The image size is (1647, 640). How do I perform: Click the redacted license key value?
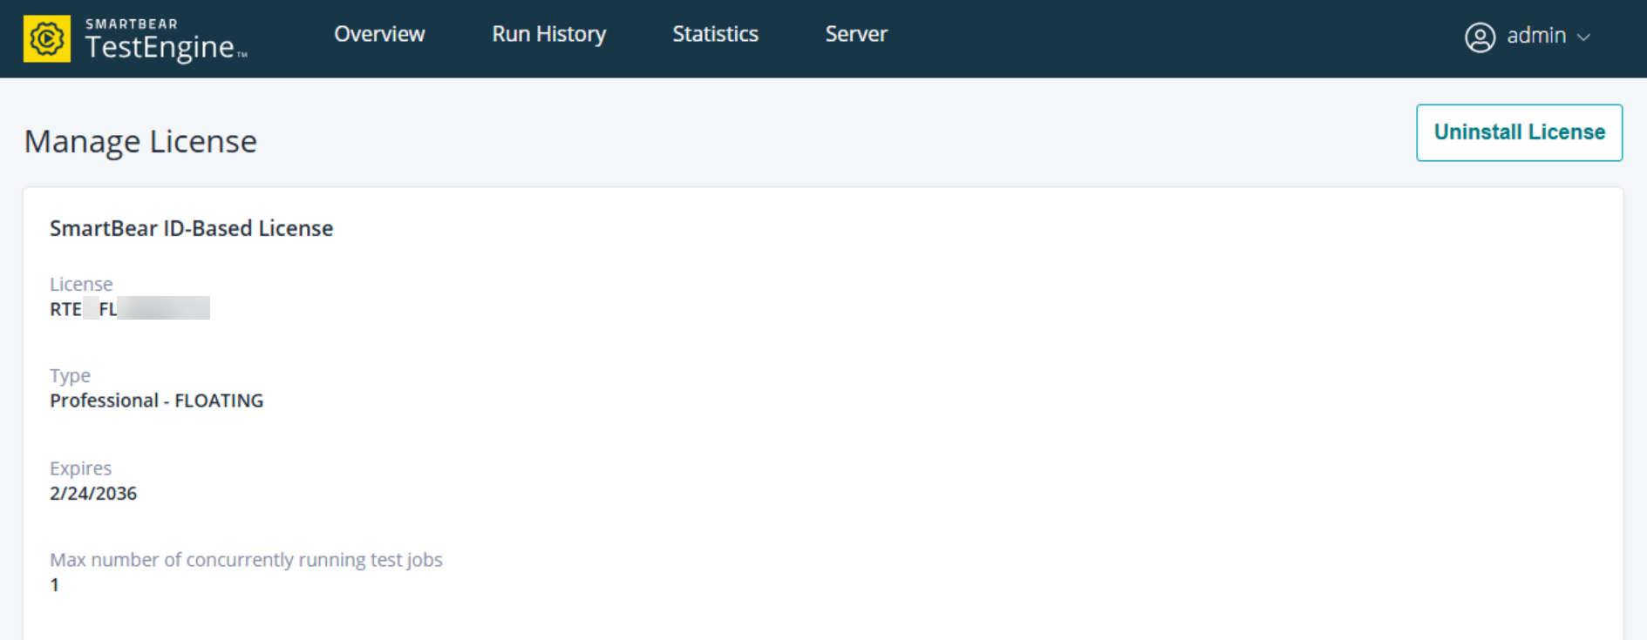130,308
